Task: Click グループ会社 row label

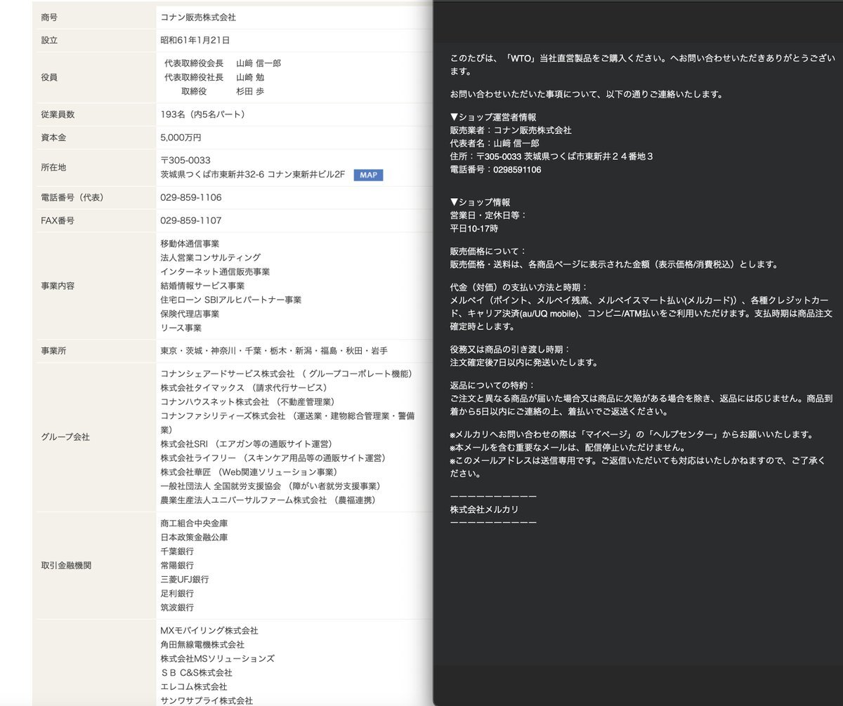Action: [x=66, y=437]
